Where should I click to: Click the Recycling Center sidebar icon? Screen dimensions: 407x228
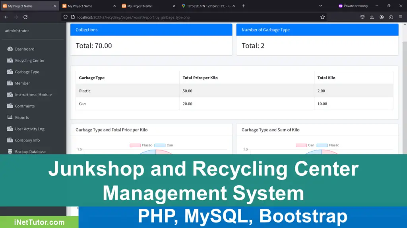tap(10, 61)
